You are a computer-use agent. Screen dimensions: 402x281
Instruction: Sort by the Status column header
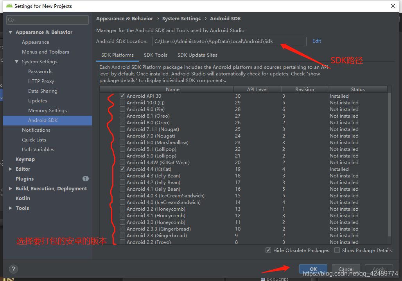[x=358, y=89]
